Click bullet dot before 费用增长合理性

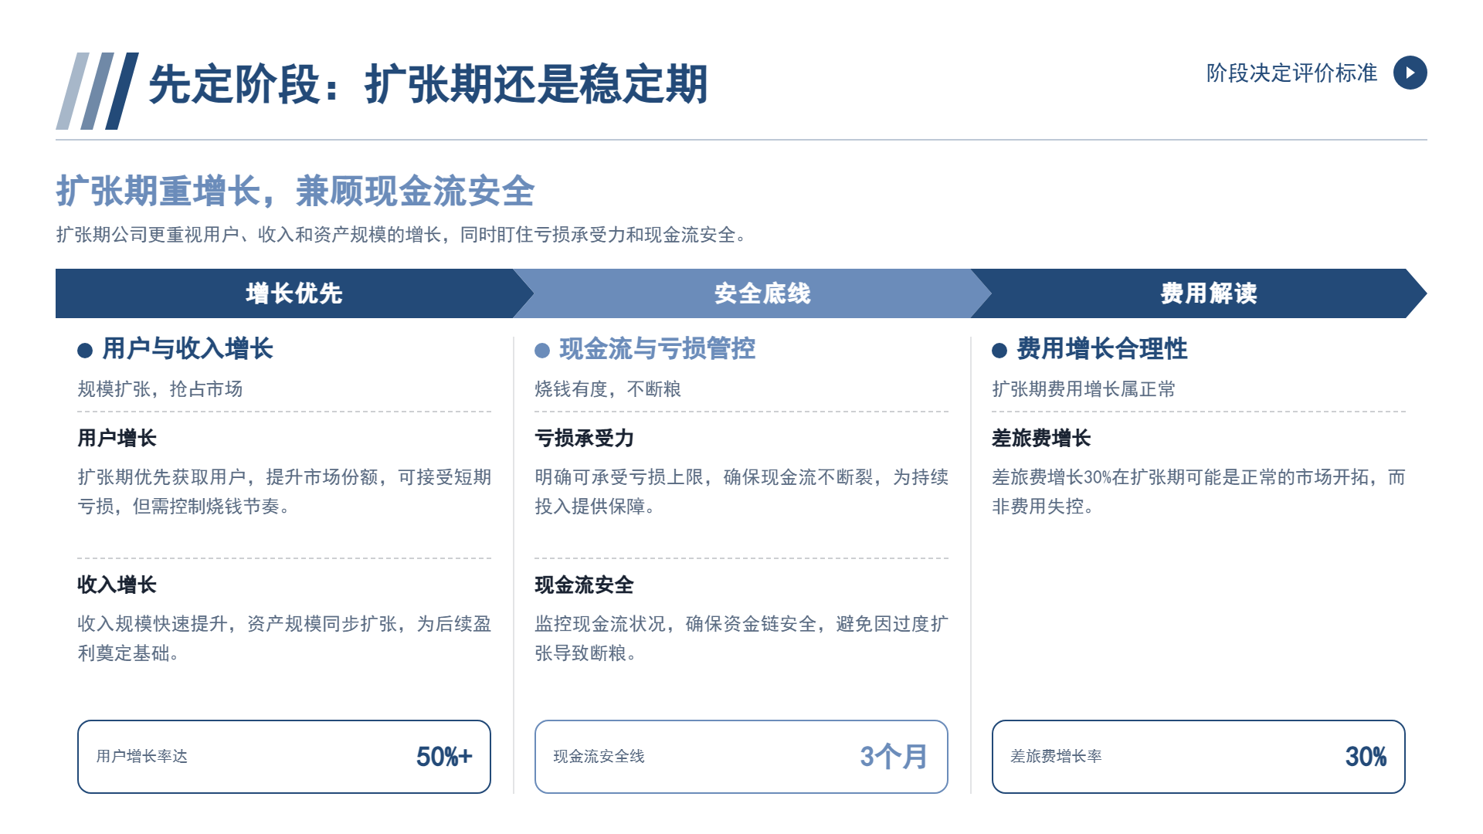tap(999, 351)
